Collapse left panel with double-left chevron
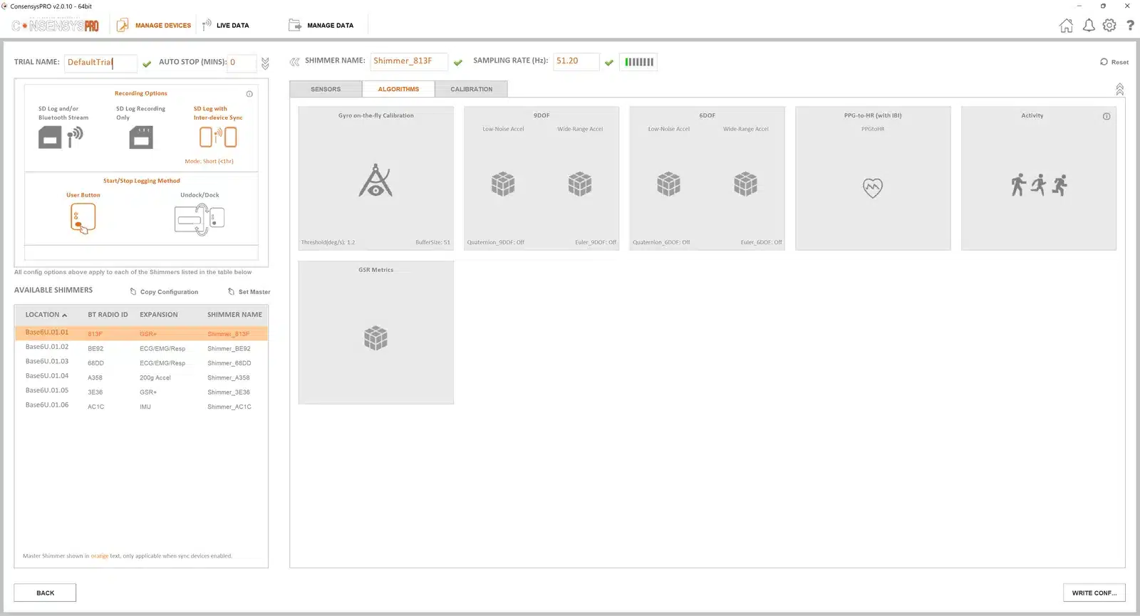Screen dimensions: 1140x616 [x=294, y=62]
